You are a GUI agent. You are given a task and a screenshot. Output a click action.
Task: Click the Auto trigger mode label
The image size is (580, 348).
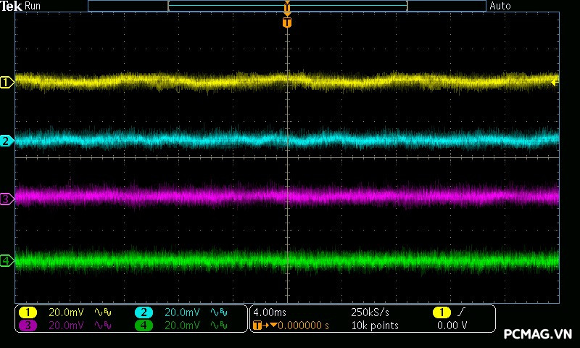click(500, 6)
